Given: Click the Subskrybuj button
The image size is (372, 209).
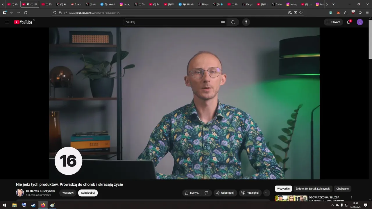Looking at the screenshot, I should click(x=88, y=193).
